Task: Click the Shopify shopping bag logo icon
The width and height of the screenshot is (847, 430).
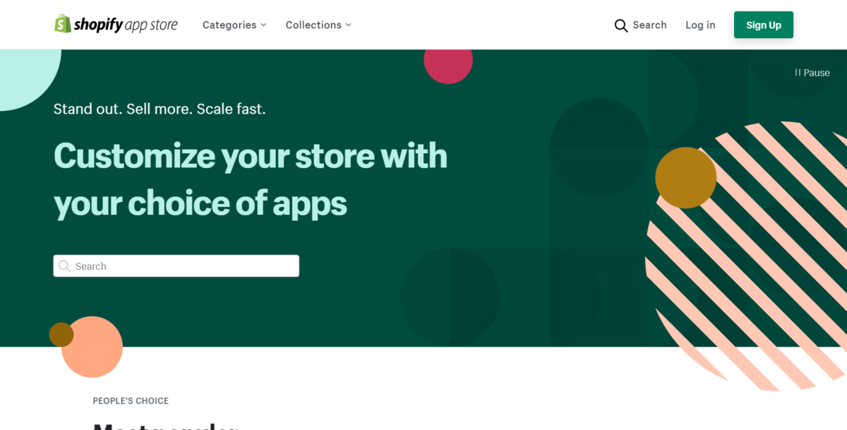Action: click(63, 24)
